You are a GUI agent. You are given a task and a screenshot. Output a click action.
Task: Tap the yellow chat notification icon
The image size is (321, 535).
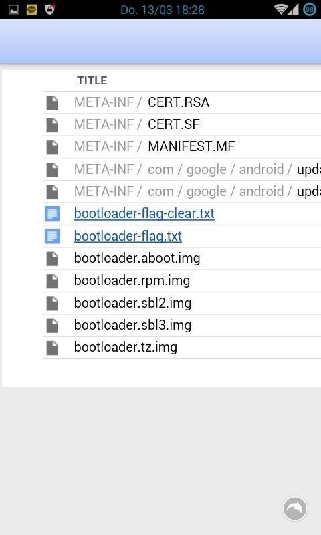click(x=31, y=9)
